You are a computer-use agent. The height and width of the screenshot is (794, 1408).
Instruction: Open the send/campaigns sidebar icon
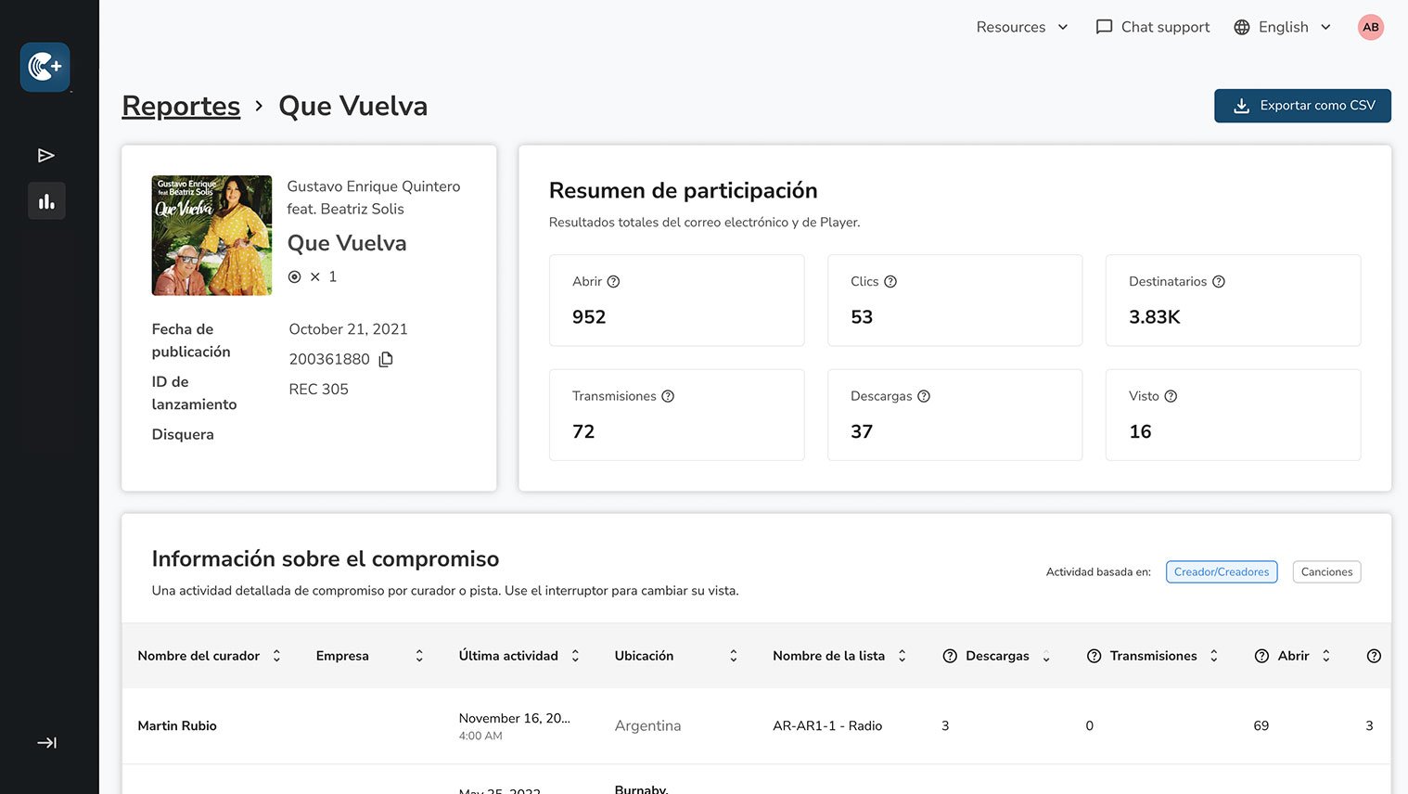[x=45, y=155]
